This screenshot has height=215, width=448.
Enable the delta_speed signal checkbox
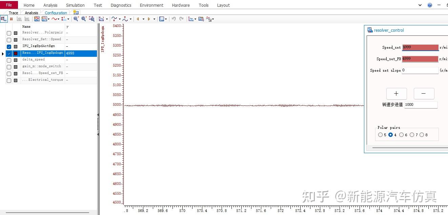click(x=8, y=60)
